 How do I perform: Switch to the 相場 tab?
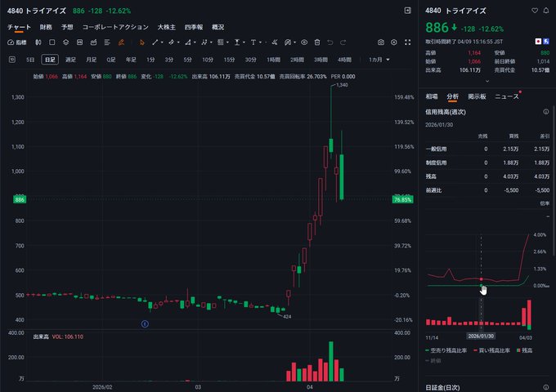tap(432, 96)
